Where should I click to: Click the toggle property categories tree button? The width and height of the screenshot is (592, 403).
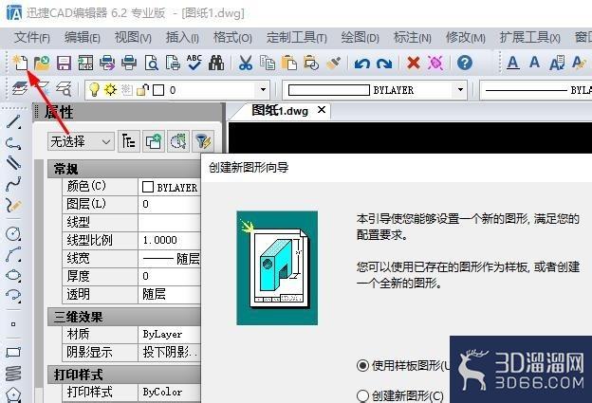[129, 141]
